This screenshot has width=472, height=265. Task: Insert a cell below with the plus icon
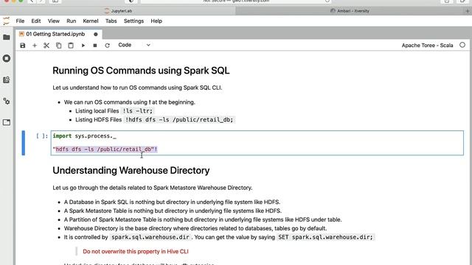(35, 46)
